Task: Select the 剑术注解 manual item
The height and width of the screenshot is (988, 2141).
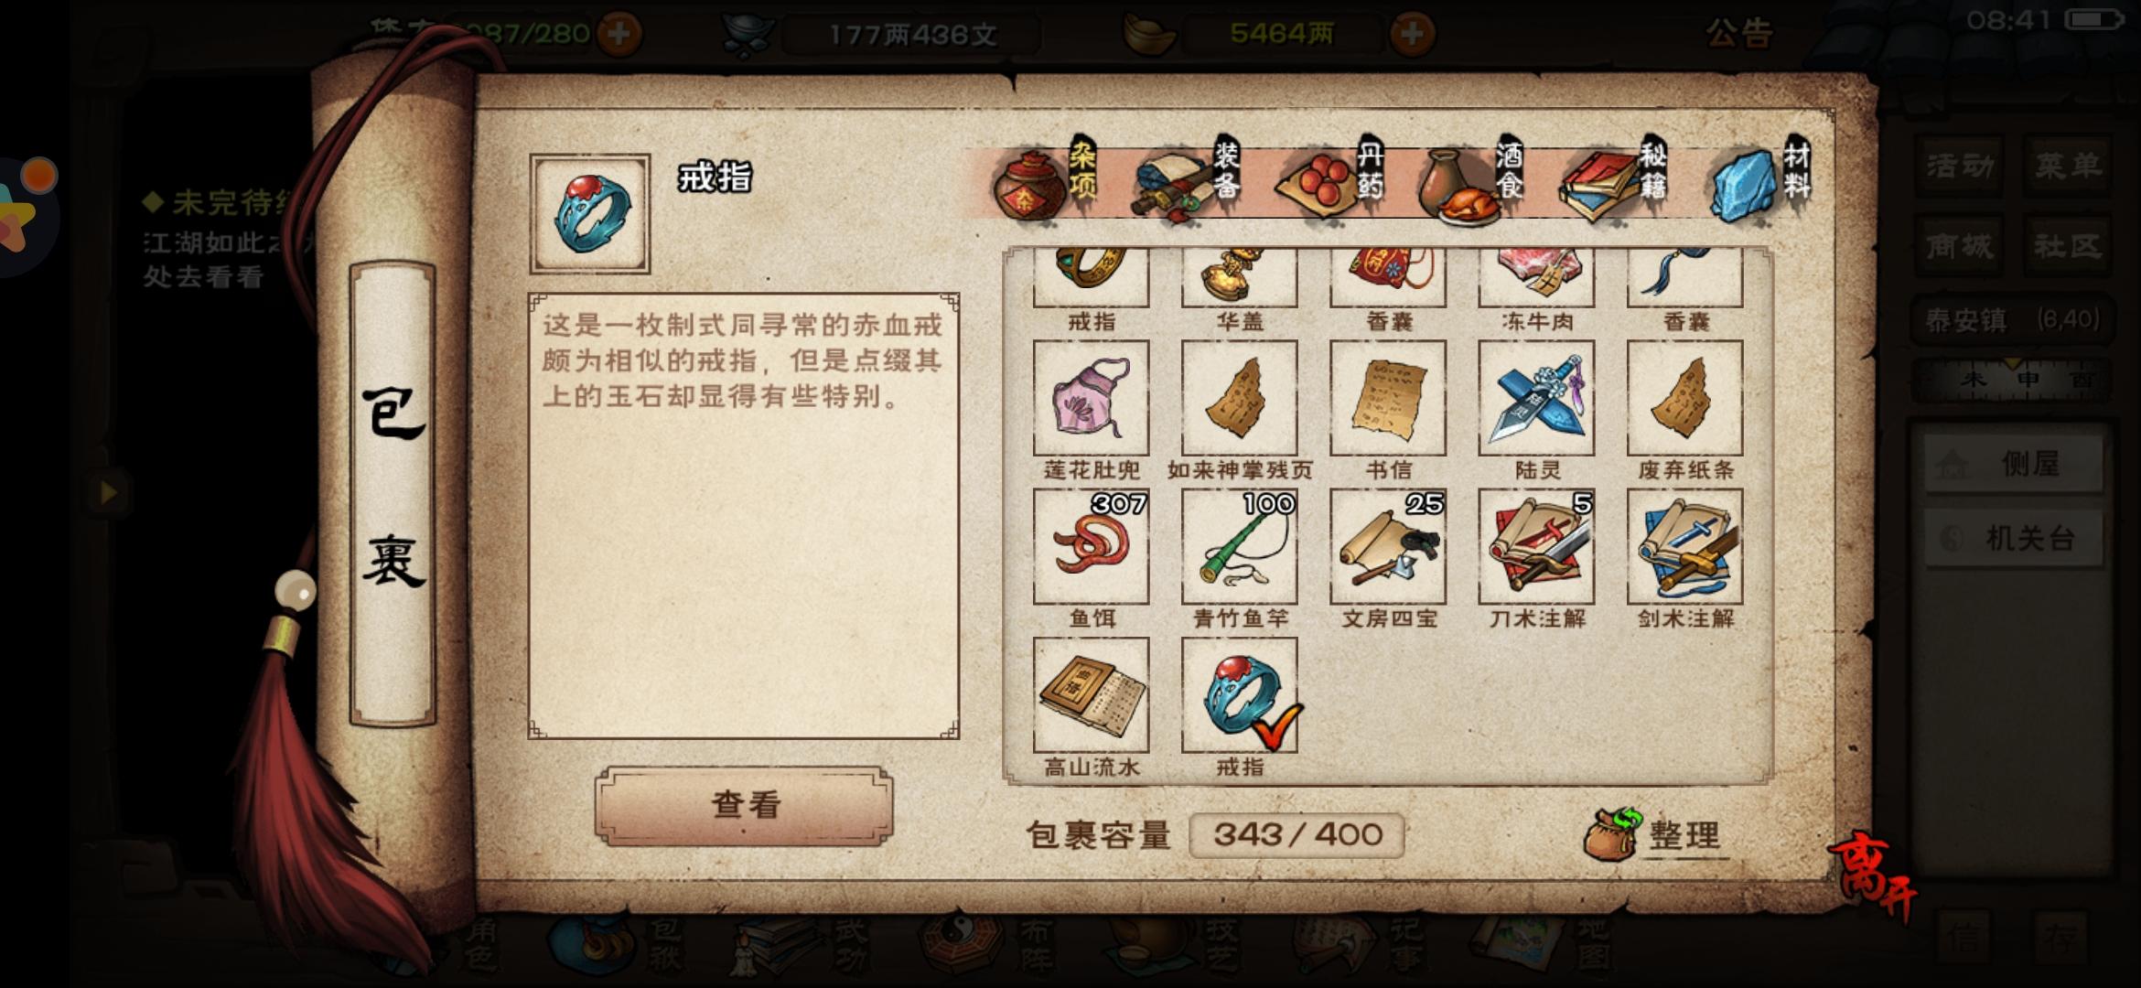Action: (x=1684, y=546)
